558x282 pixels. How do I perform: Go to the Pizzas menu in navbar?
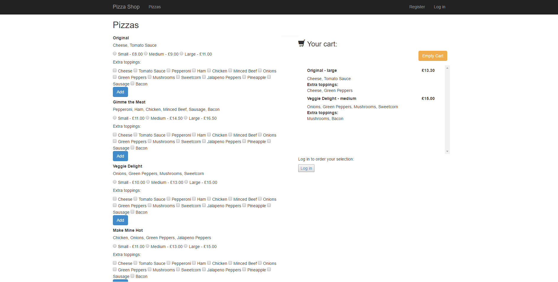pos(155,7)
